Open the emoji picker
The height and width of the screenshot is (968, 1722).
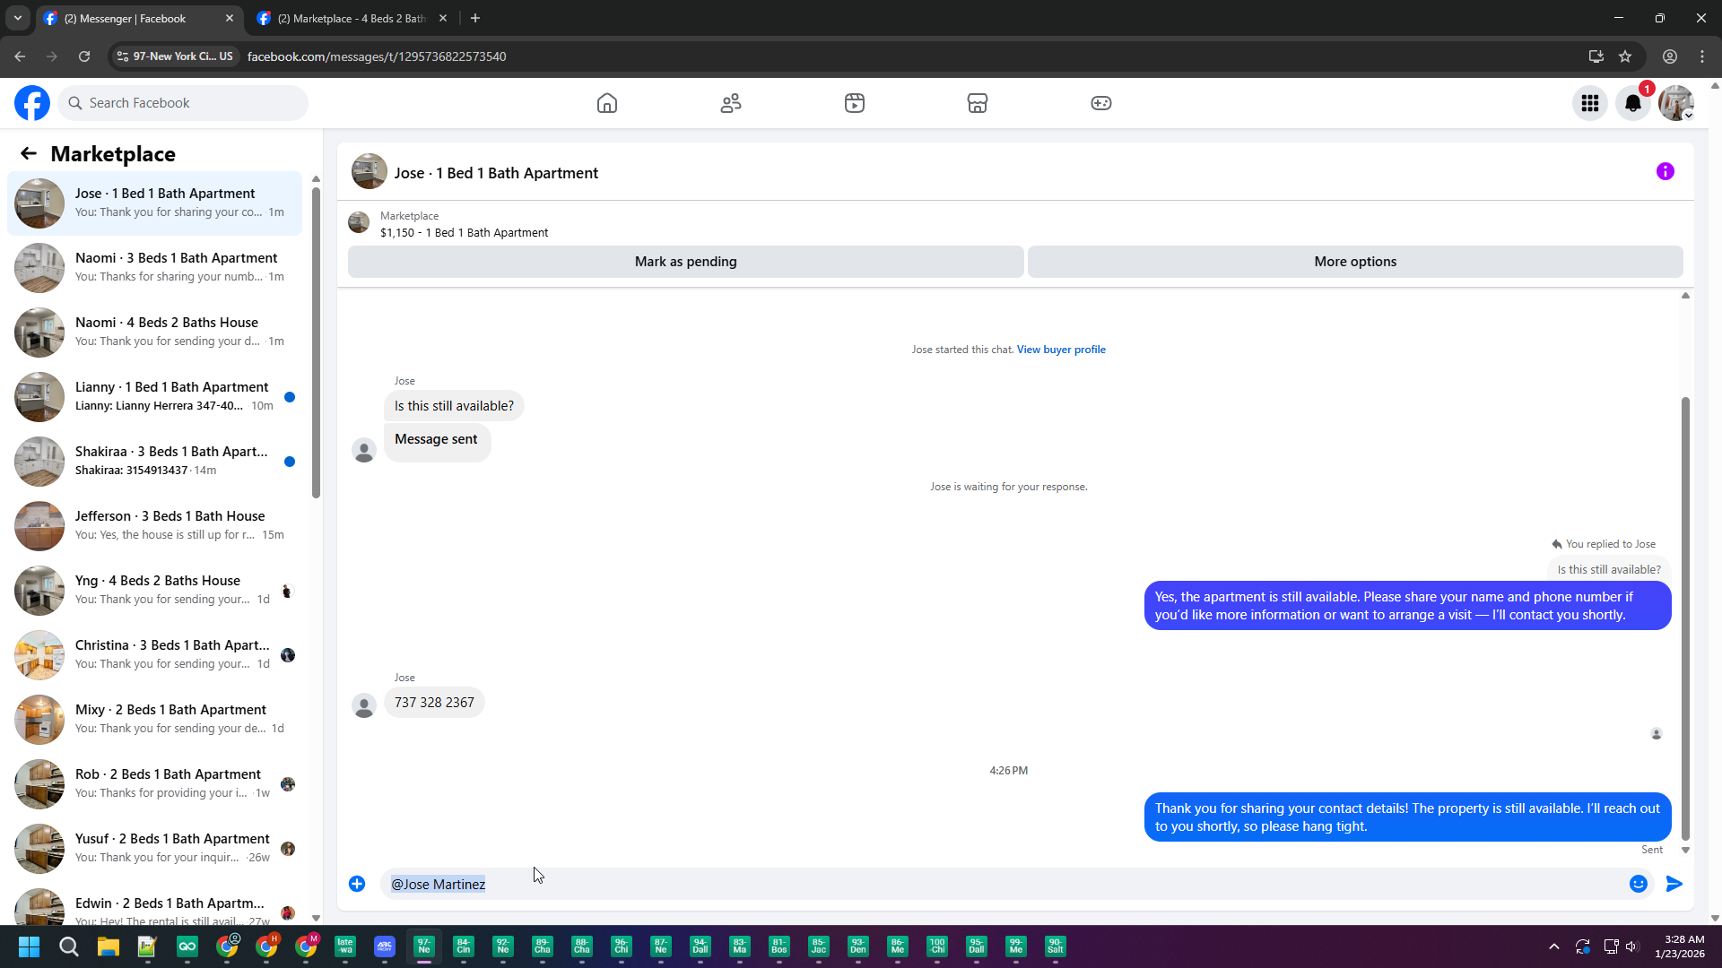tap(1639, 885)
